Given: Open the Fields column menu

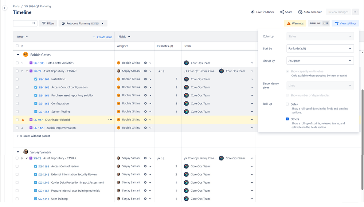Looking at the screenshot, I should click(124, 37).
